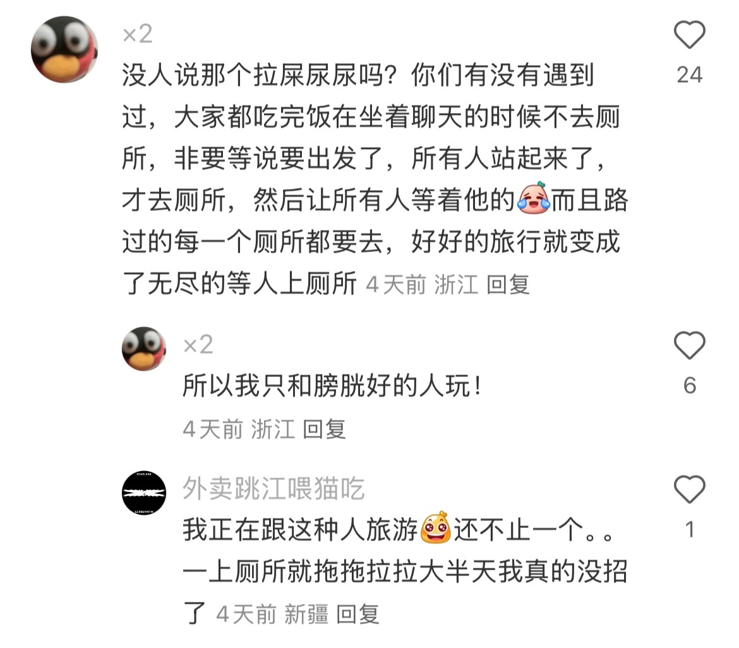Open the small penguin avatar in reply
This screenshot has height=648, width=739.
tap(144, 349)
